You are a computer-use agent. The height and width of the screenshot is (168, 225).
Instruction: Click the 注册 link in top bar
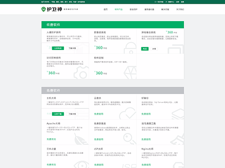coord(177,2)
